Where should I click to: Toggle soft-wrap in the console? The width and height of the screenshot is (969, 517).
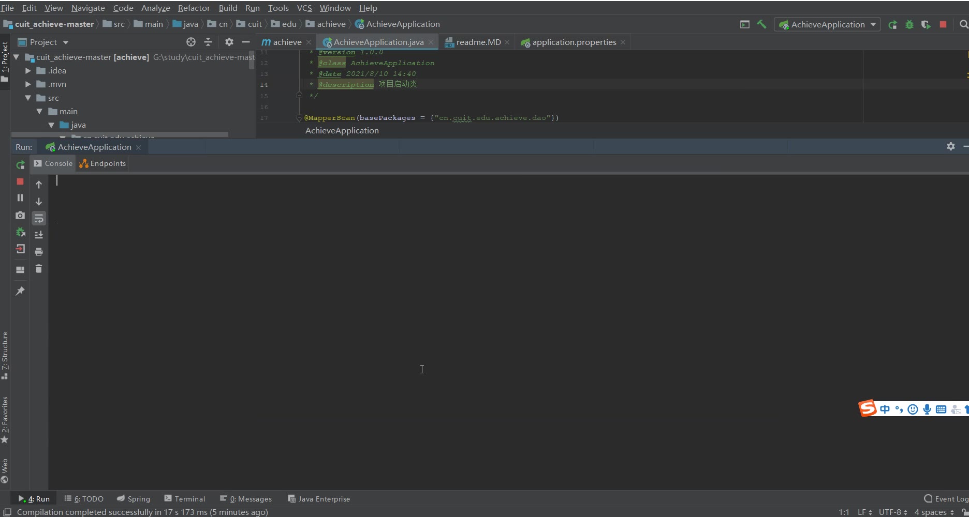point(39,219)
